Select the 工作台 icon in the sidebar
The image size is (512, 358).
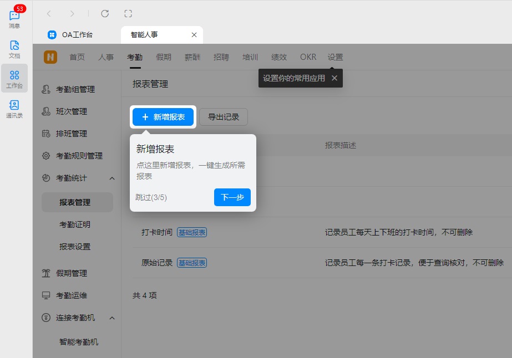click(x=14, y=78)
